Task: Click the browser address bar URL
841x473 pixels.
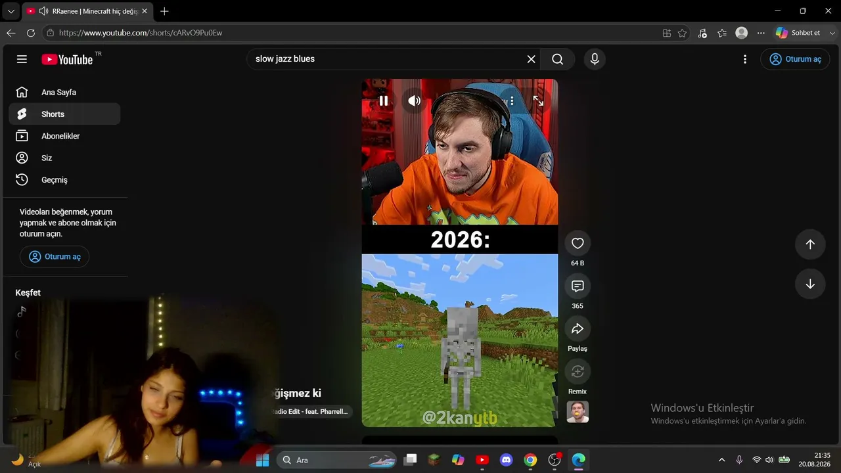Action: 141,33
